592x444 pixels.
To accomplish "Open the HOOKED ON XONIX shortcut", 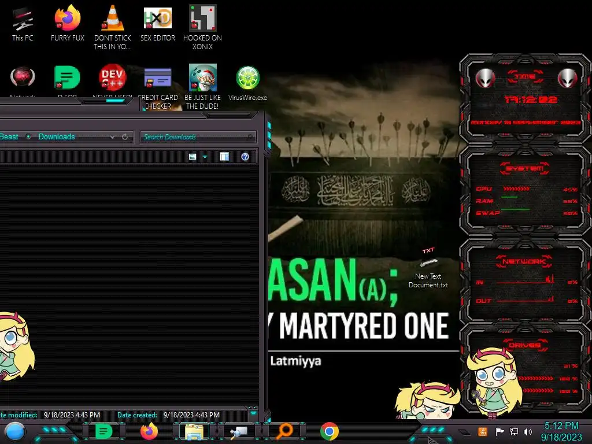I will [203, 27].
